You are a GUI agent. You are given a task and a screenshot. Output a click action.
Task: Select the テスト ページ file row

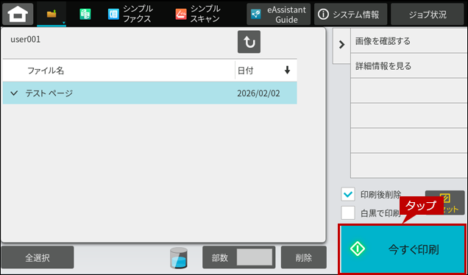tap(150, 93)
